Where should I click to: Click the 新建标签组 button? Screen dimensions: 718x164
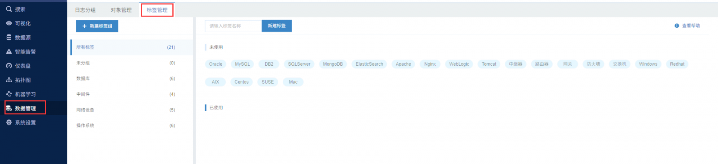[97, 26]
